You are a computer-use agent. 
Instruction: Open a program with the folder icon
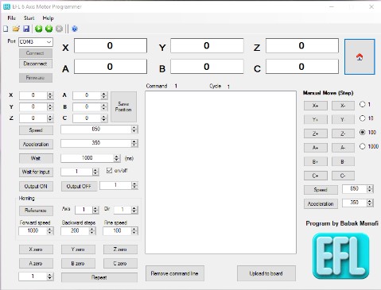pos(16,29)
